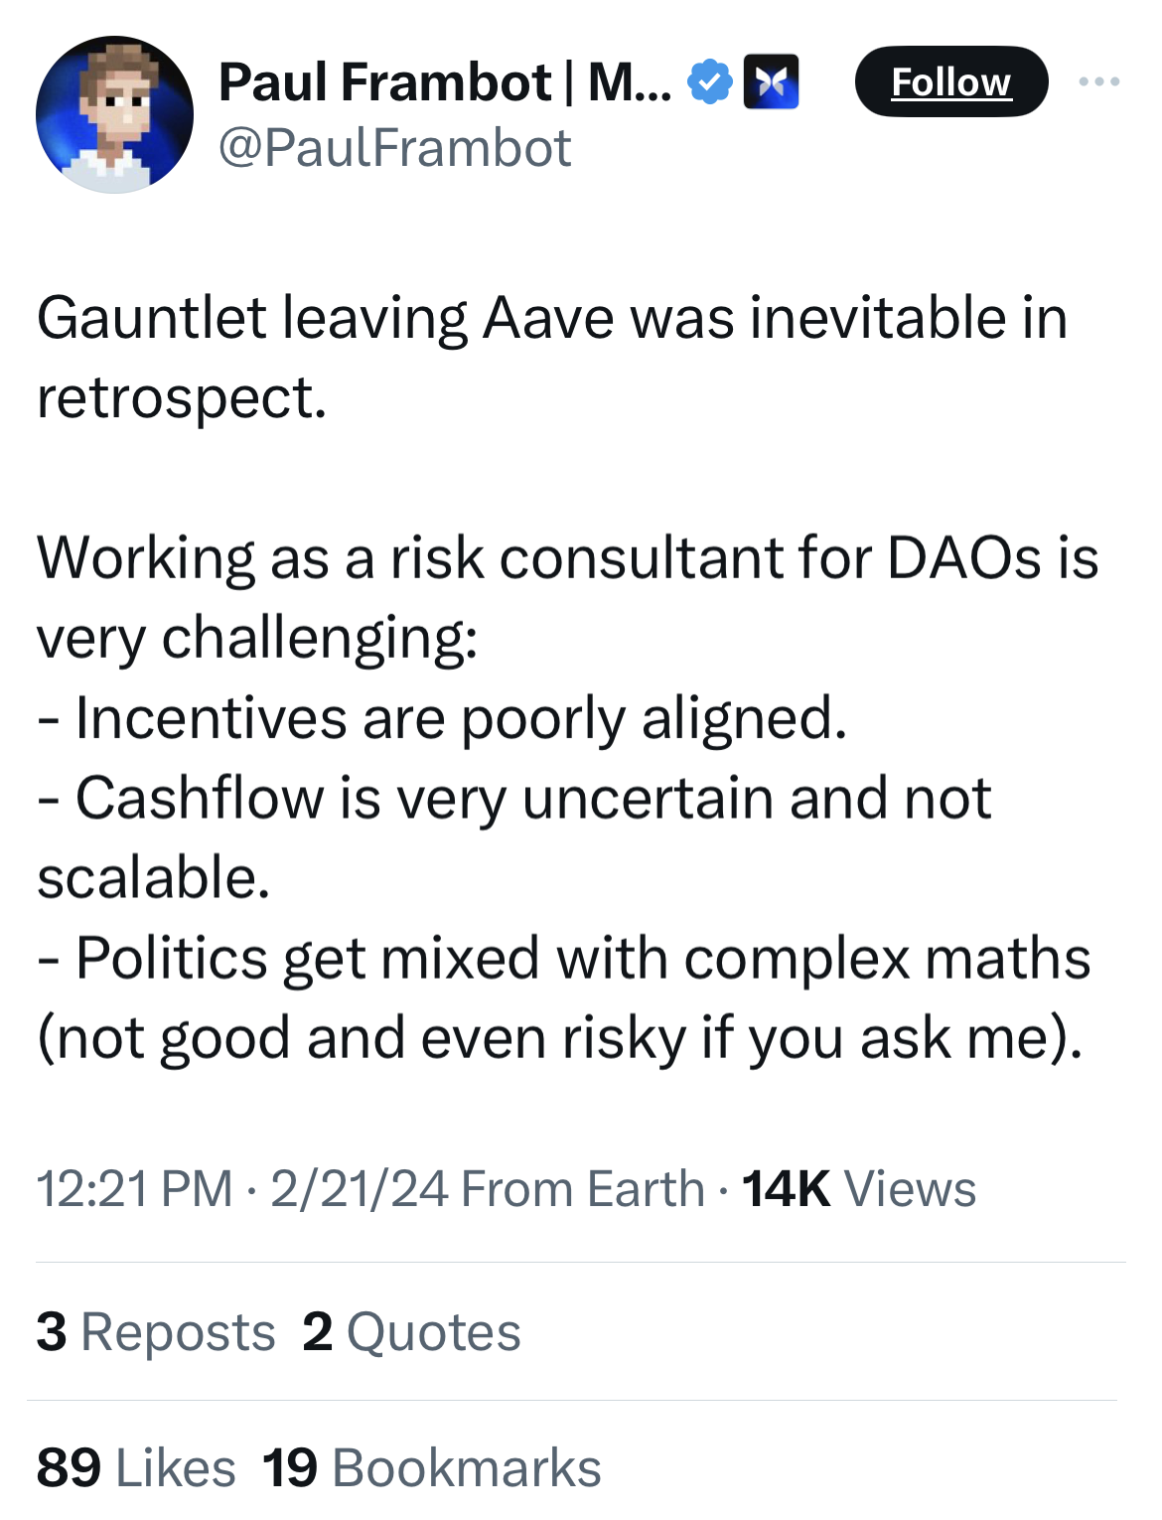The image size is (1162, 1520).
Task: Click the line about risk consultant for DAOs
Action: [567, 558]
